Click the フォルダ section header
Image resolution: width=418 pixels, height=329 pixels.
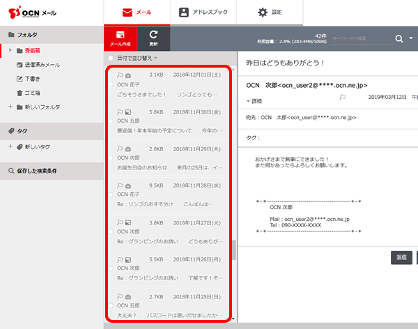coord(52,35)
